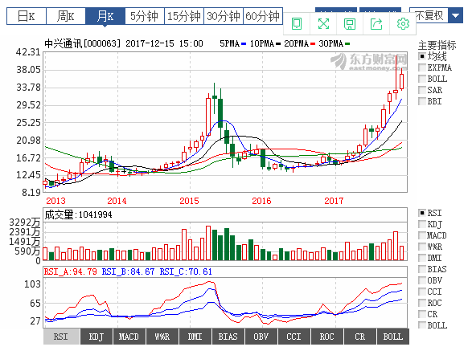Screen dimensions: 468x351
Task: Select the 均线 main indicator checkbox
Action: pos(422,56)
